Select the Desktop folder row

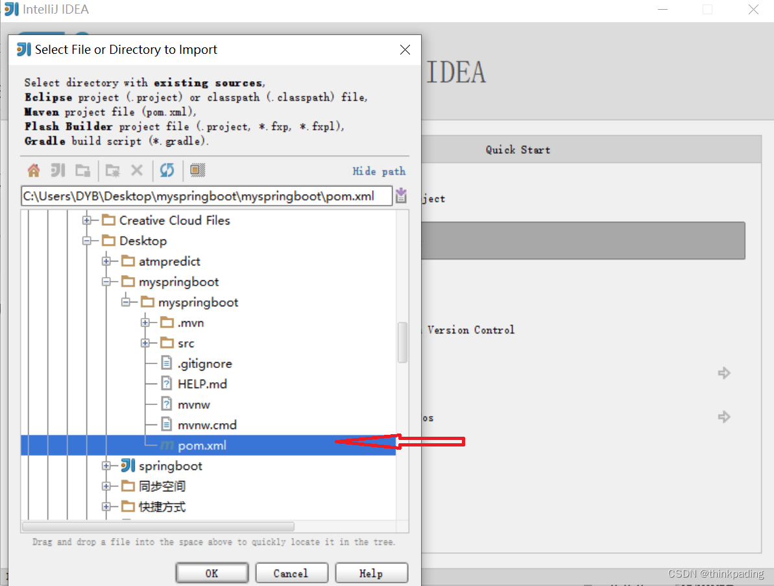(x=143, y=241)
